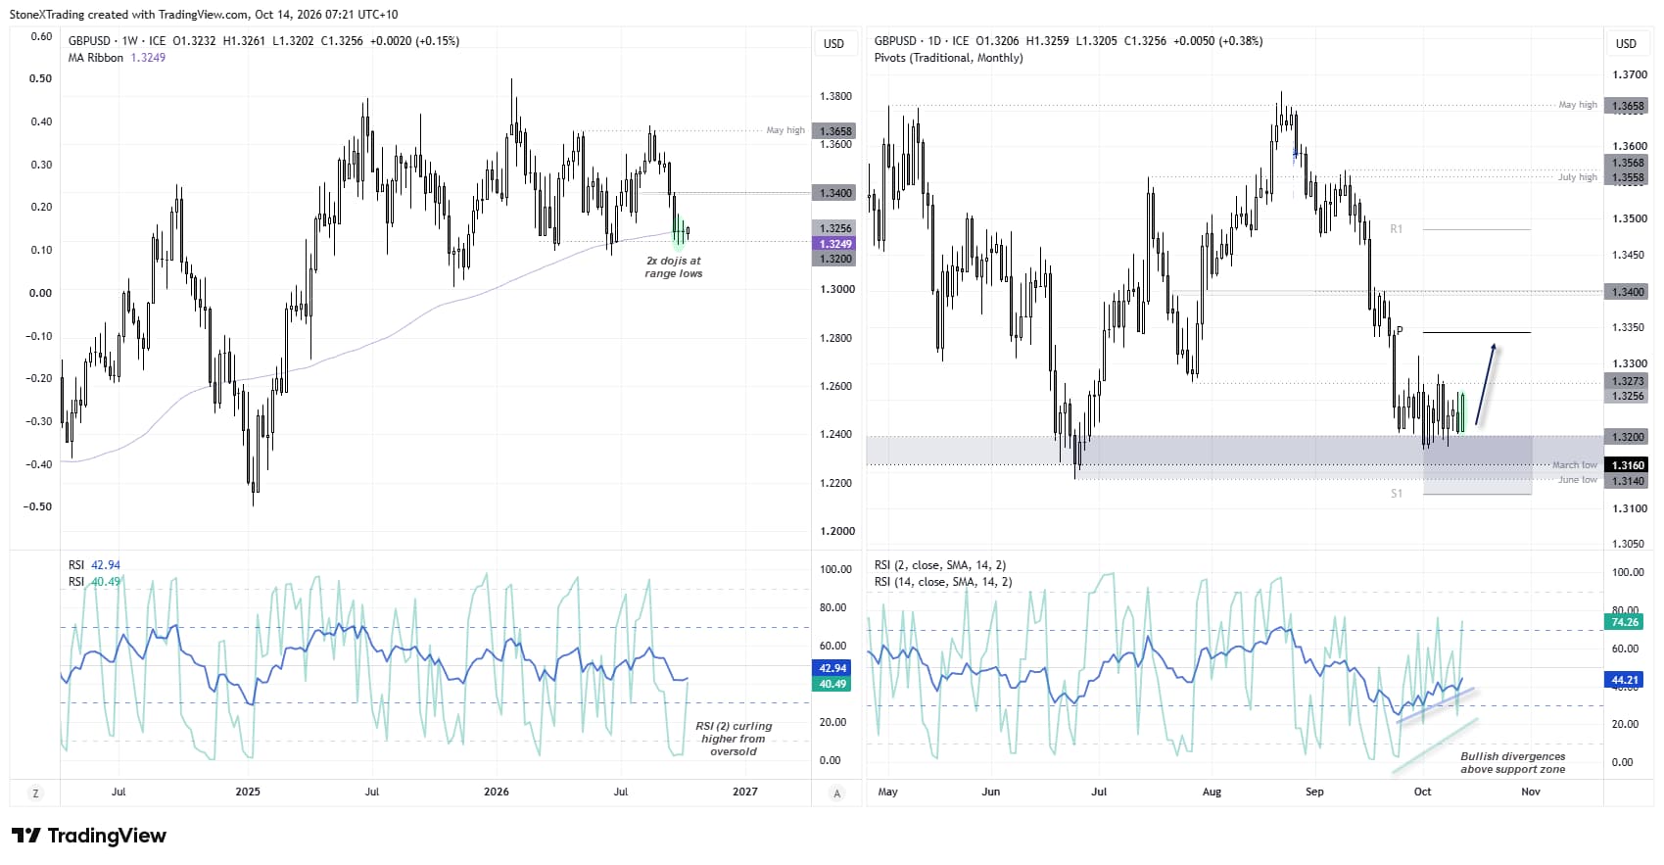Click the 74.26 RSI value label
1664x865 pixels.
(1625, 622)
